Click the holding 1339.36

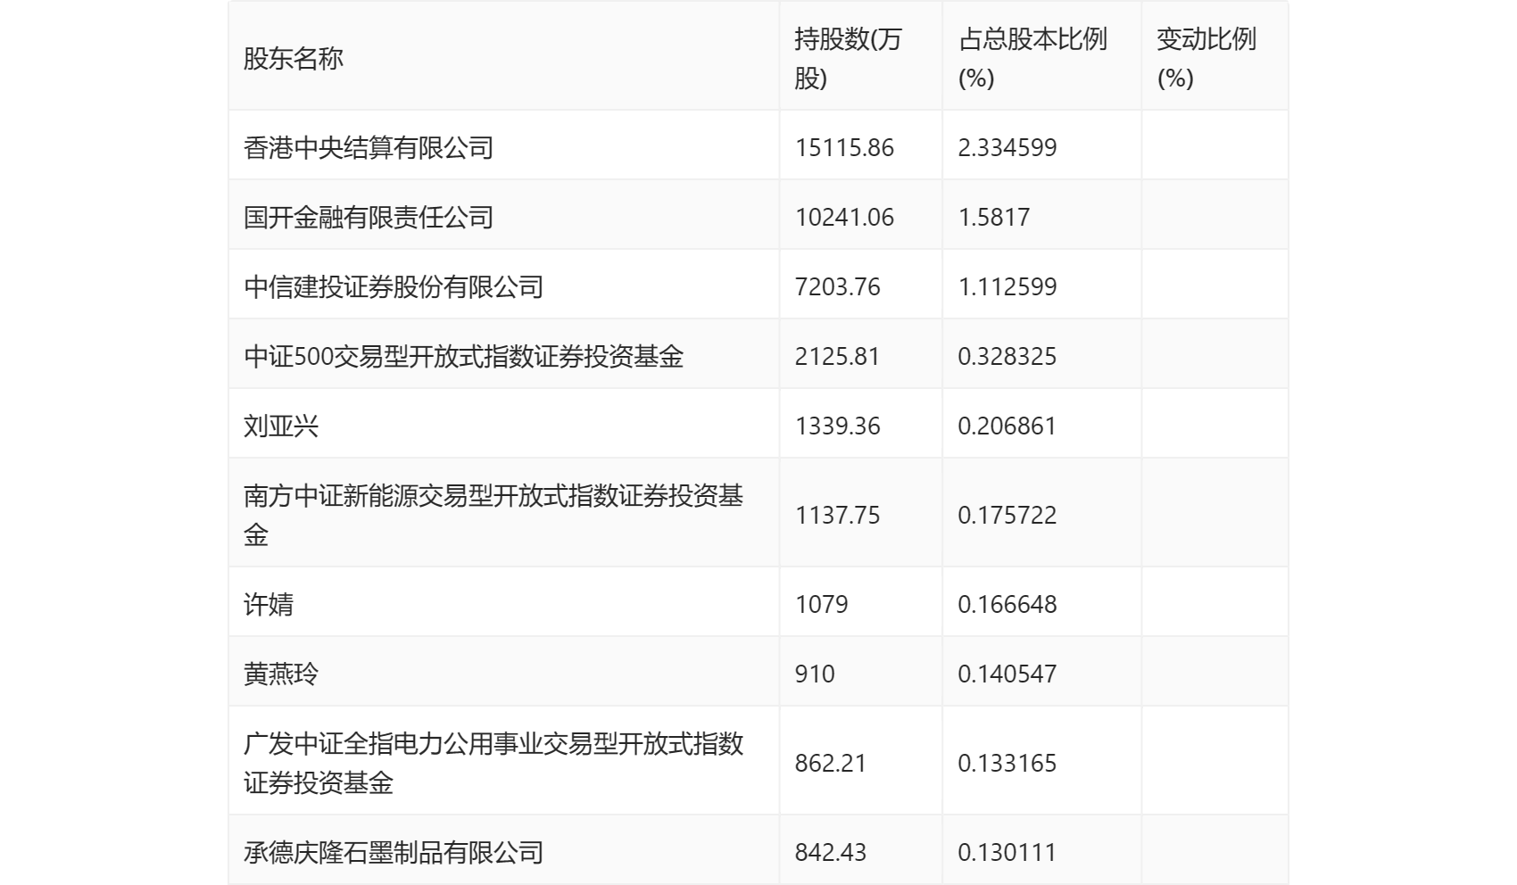(x=838, y=426)
